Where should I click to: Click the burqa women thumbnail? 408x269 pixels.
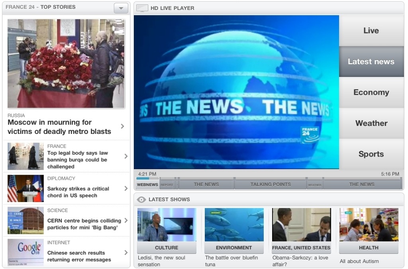tap(25, 156)
